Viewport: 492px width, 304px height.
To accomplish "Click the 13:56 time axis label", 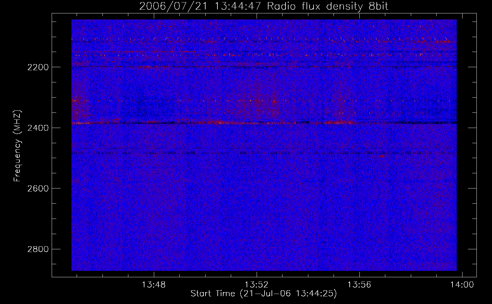I will pyautogui.click(x=359, y=285).
